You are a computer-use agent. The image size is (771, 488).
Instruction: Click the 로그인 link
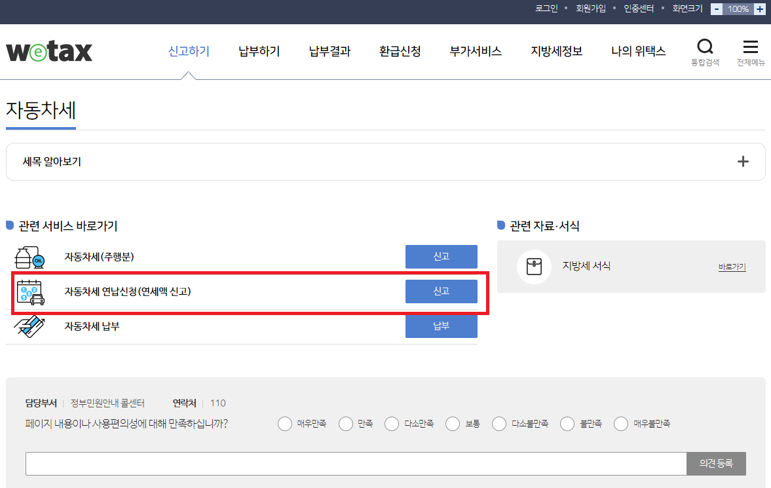point(546,9)
